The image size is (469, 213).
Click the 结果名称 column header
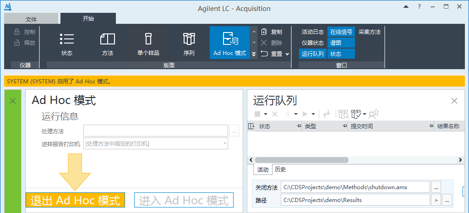448,126
